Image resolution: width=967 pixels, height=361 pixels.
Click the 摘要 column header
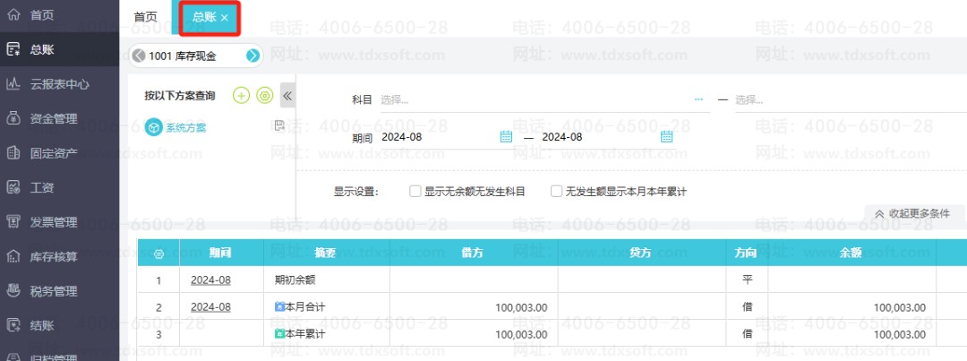(x=327, y=253)
